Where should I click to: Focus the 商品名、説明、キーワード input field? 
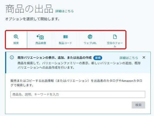[78, 94]
